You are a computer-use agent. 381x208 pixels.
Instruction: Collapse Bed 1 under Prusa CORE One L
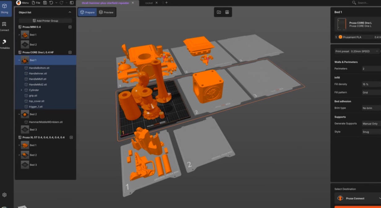19,60
